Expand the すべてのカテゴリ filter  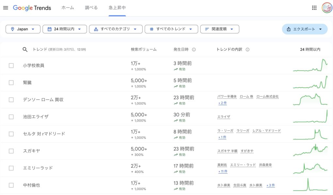pyautogui.click(x=116, y=29)
